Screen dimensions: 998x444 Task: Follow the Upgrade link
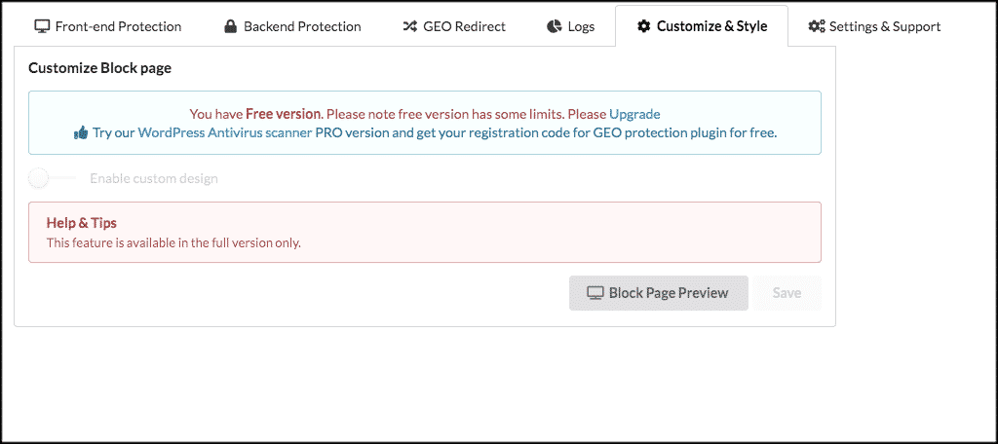click(634, 115)
